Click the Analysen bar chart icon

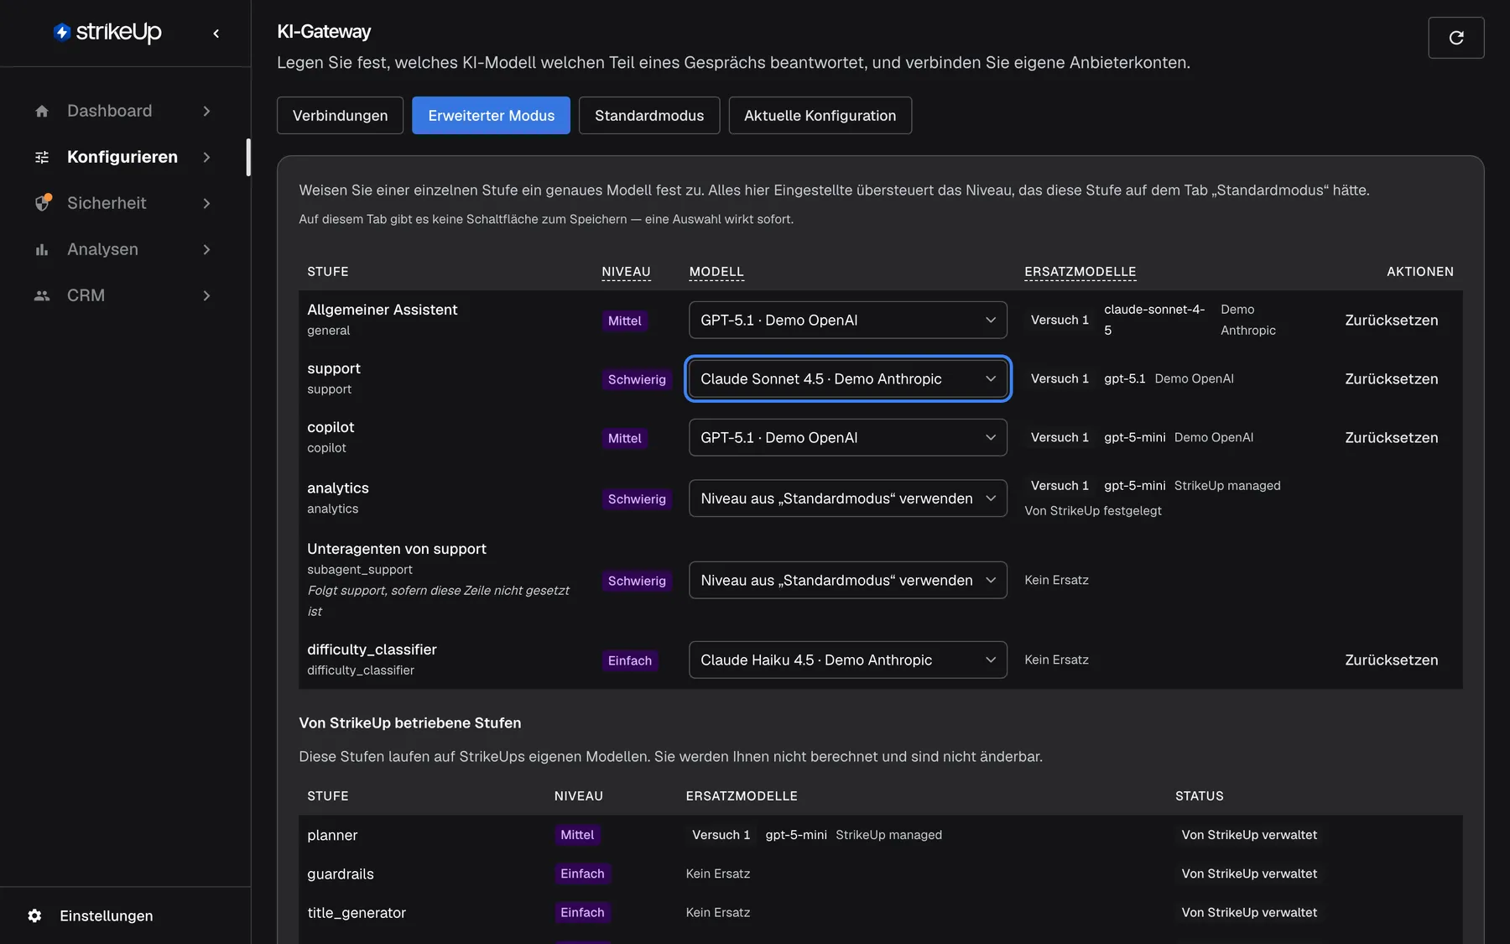pyautogui.click(x=42, y=249)
